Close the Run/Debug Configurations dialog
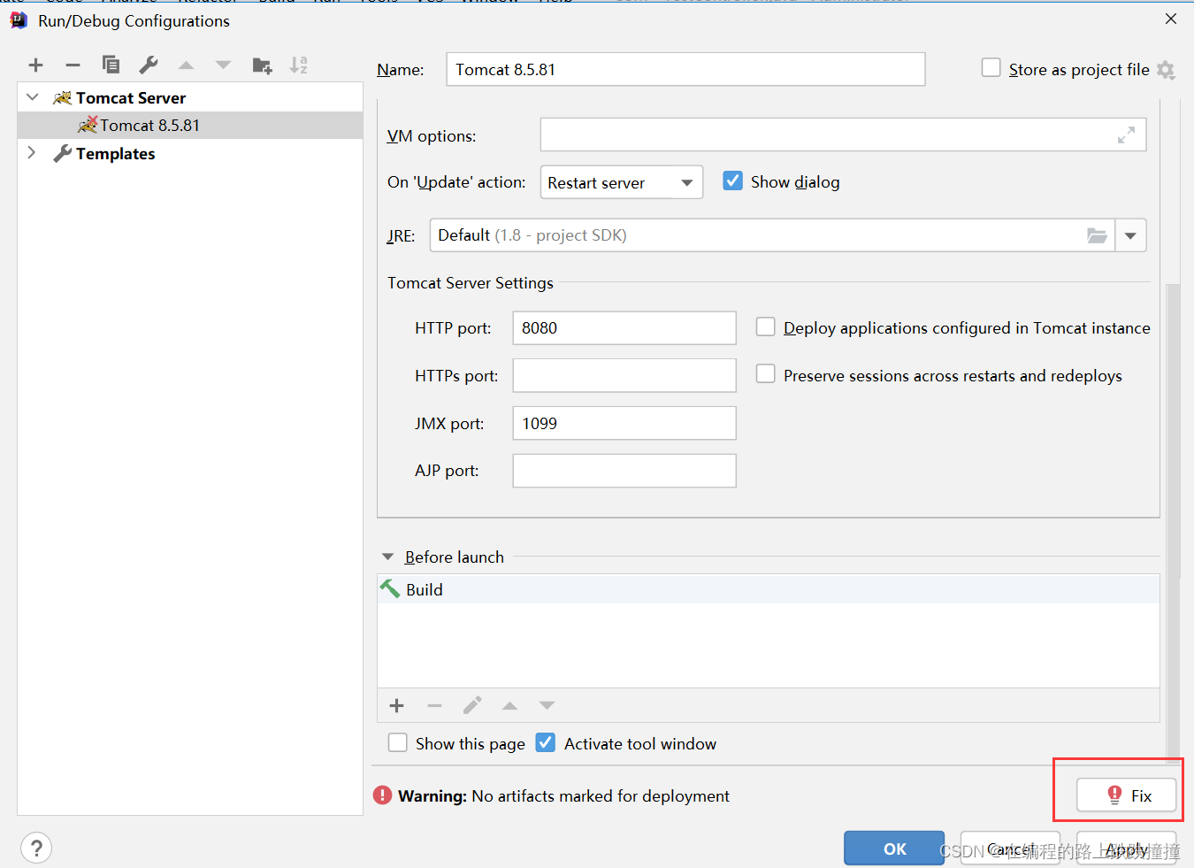 1171,19
